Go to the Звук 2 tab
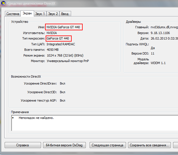178x155 pixels. coord(53,14)
